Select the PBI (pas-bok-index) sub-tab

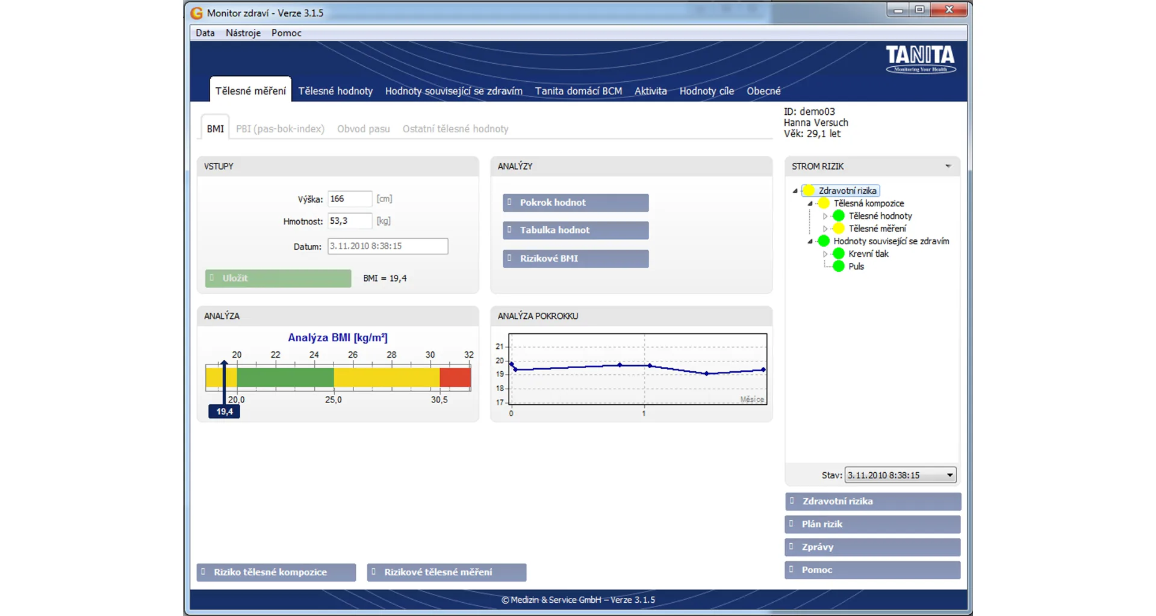pos(280,129)
